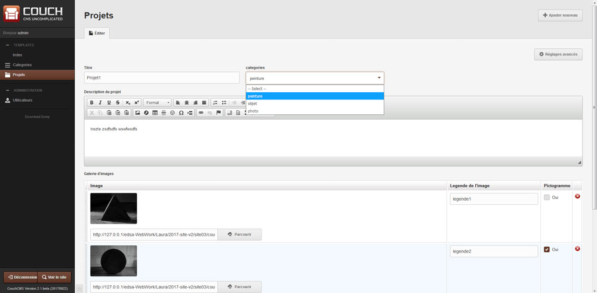Apply italic formatting in the editor
This screenshot has width=597, height=293.
pyautogui.click(x=100, y=102)
